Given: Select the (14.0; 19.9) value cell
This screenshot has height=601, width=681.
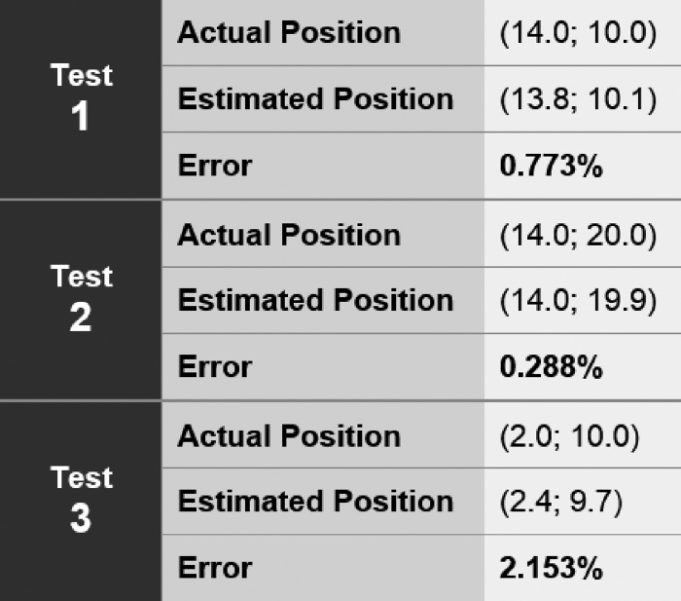Looking at the screenshot, I should (x=578, y=300).
